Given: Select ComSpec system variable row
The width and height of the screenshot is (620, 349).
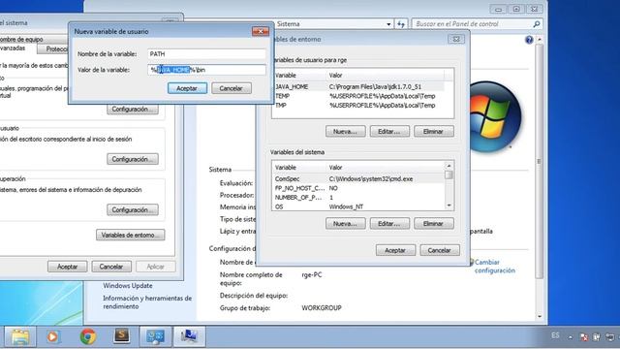Looking at the screenshot, I should tap(357, 178).
